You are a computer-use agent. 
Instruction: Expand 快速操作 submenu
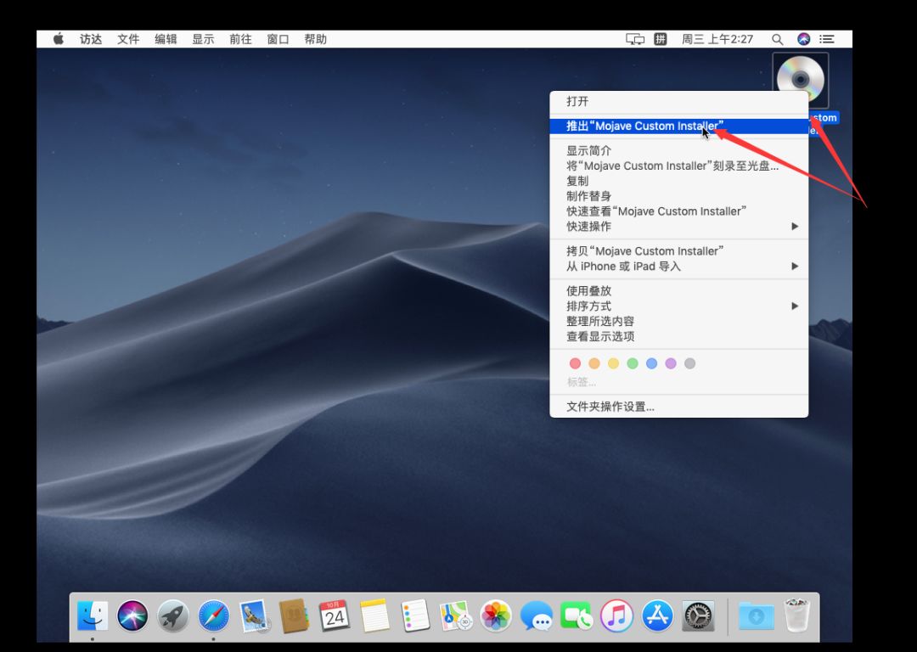679,227
